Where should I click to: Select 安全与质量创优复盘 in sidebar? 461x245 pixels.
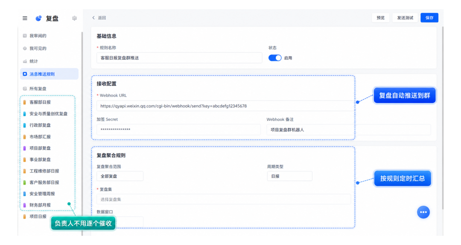coord(48,113)
